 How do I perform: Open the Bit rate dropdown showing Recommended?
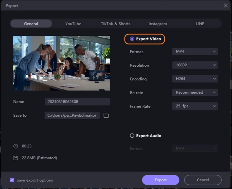click(x=195, y=92)
